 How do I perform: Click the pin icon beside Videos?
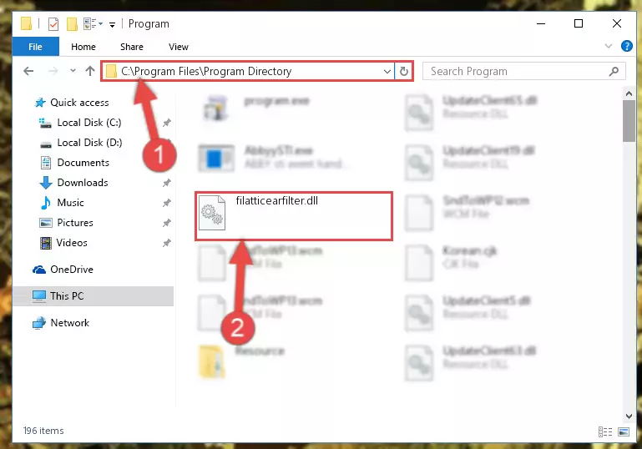167,243
